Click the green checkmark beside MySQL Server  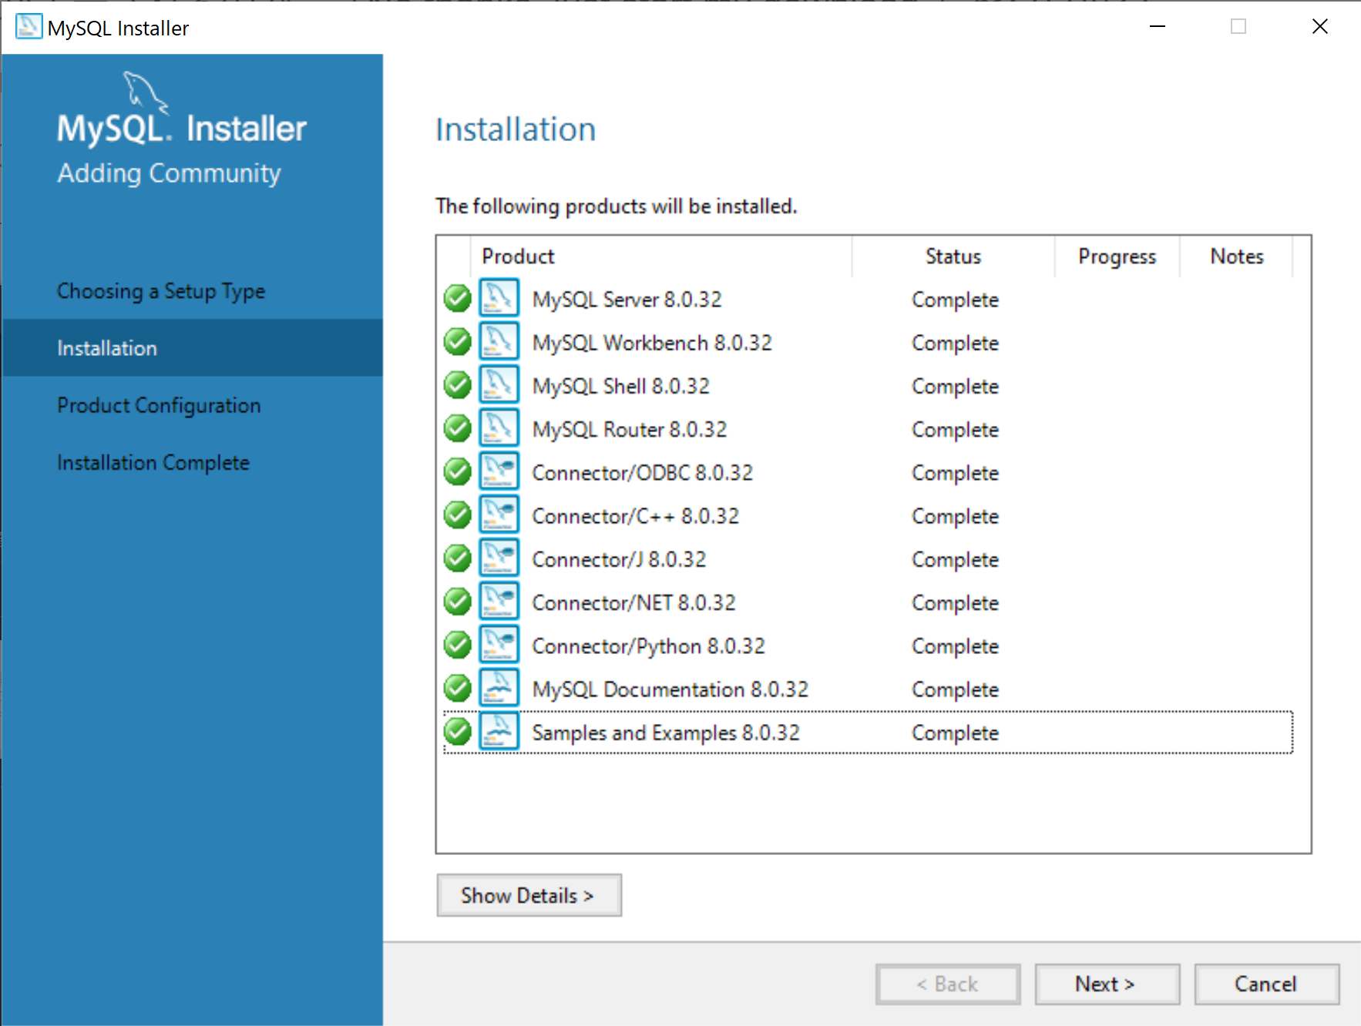coord(457,299)
